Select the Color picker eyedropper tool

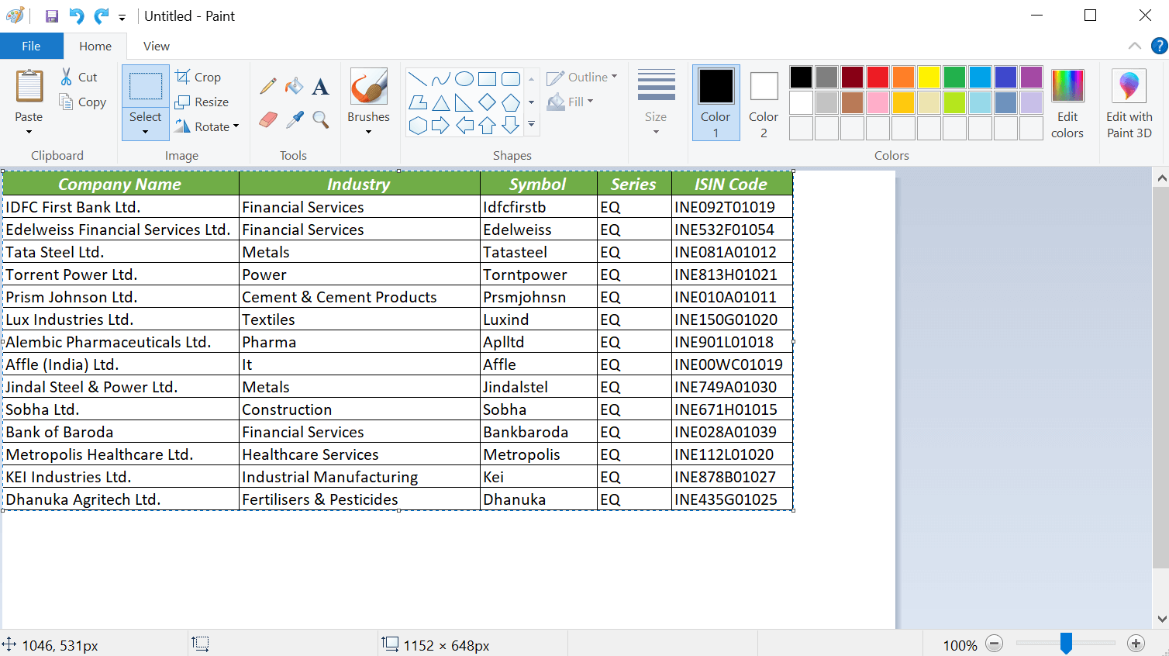click(x=295, y=119)
